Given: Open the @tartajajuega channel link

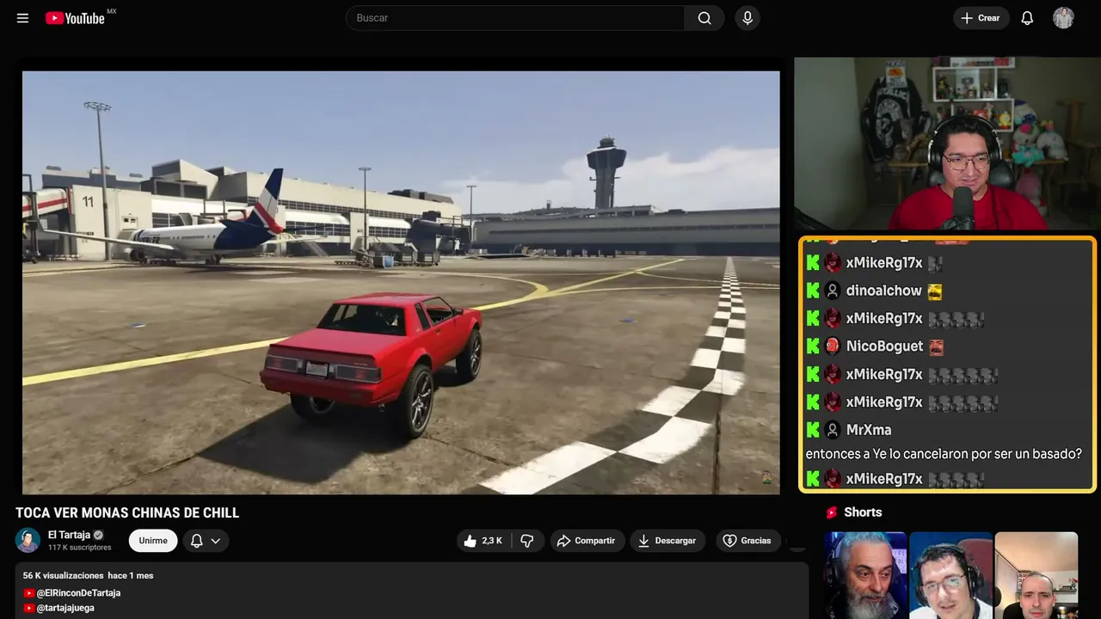Looking at the screenshot, I should click(x=65, y=608).
